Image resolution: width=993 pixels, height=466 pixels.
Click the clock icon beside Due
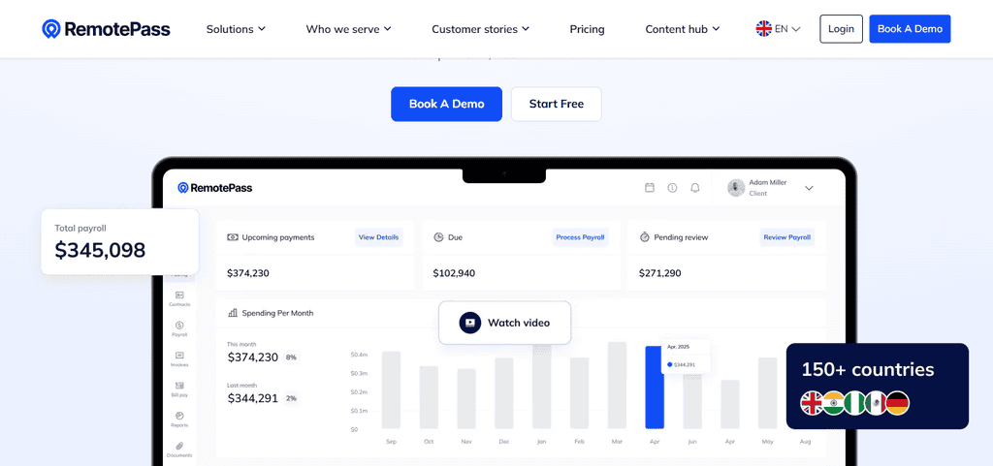(438, 237)
